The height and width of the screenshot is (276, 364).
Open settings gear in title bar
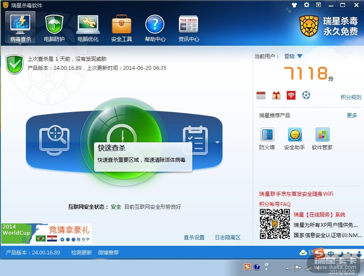[x=307, y=5]
